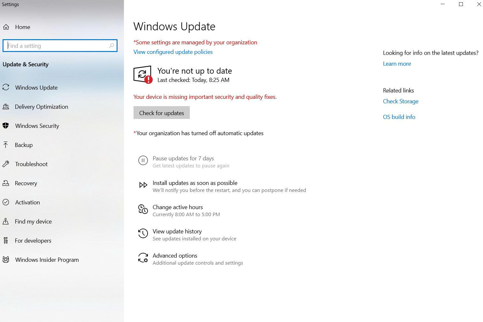Select Find my device in sidebar

pyautogui.click(x=33, y=221)
